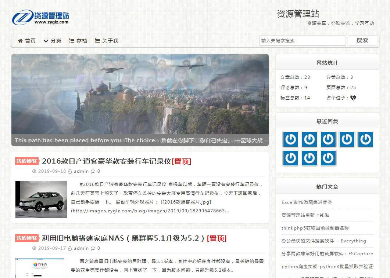Expand the 分类 dropdown chevron
The height and width of the screenshot is (278, 390).
(x=46, y=41)
